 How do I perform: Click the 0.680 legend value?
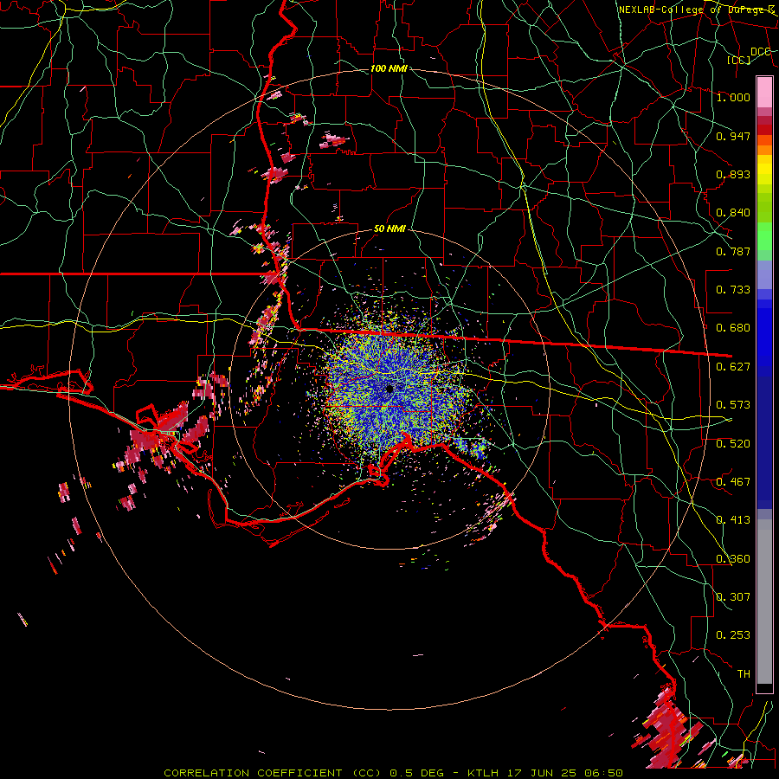point(733,328)
